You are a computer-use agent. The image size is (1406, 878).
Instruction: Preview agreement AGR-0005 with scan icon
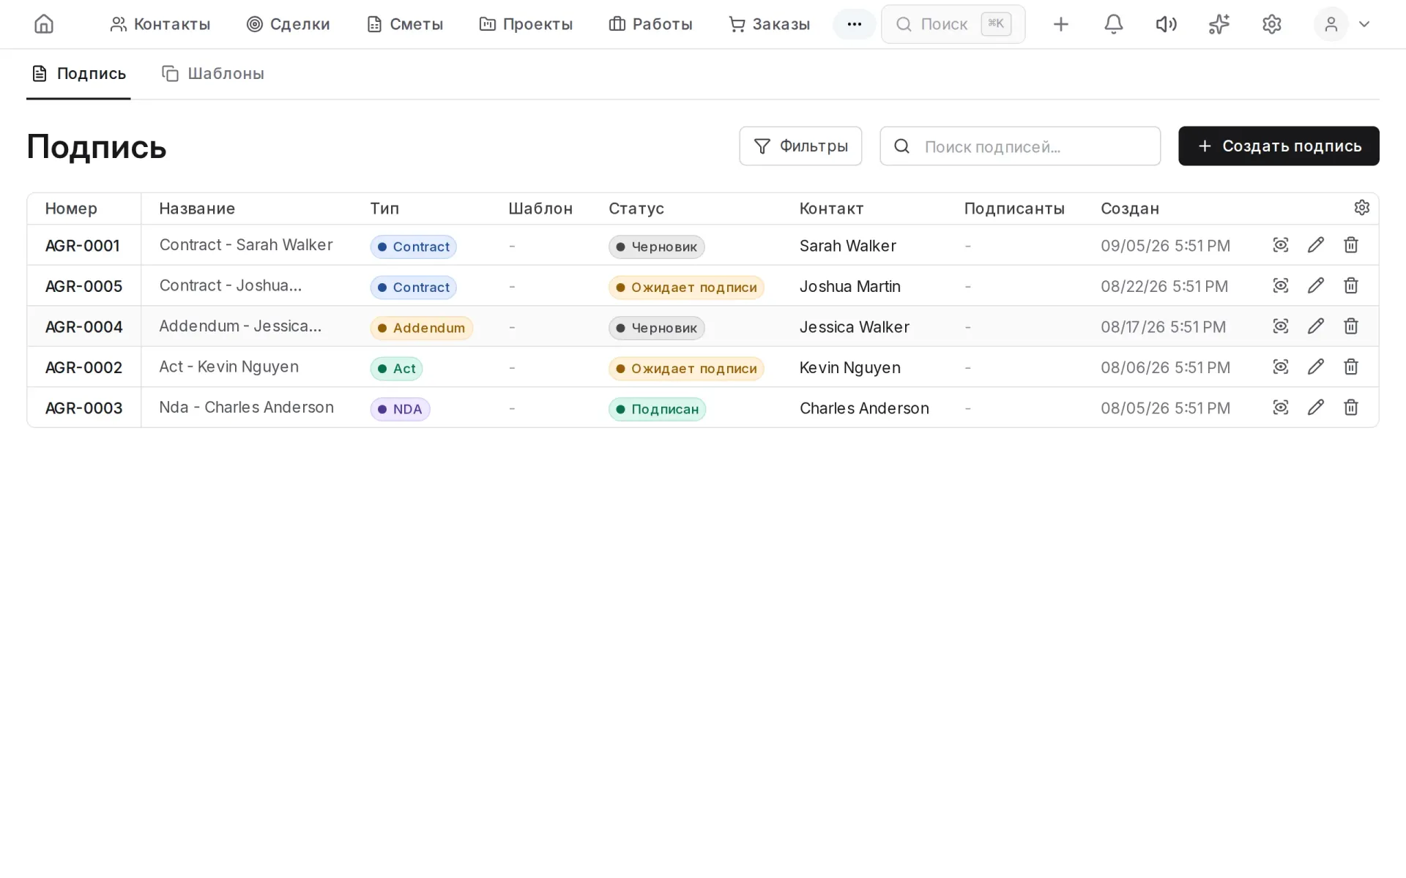coord(1280,285)
